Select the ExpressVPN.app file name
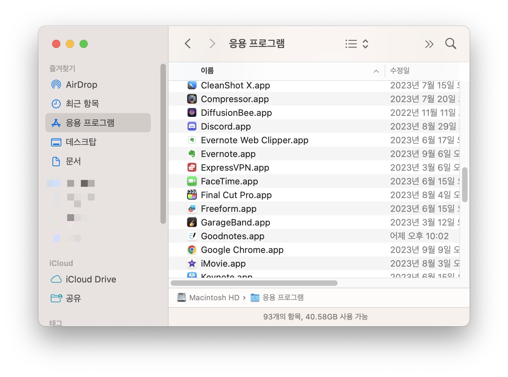The width and height of the screenshot is (508, 377). coord(235,168)
